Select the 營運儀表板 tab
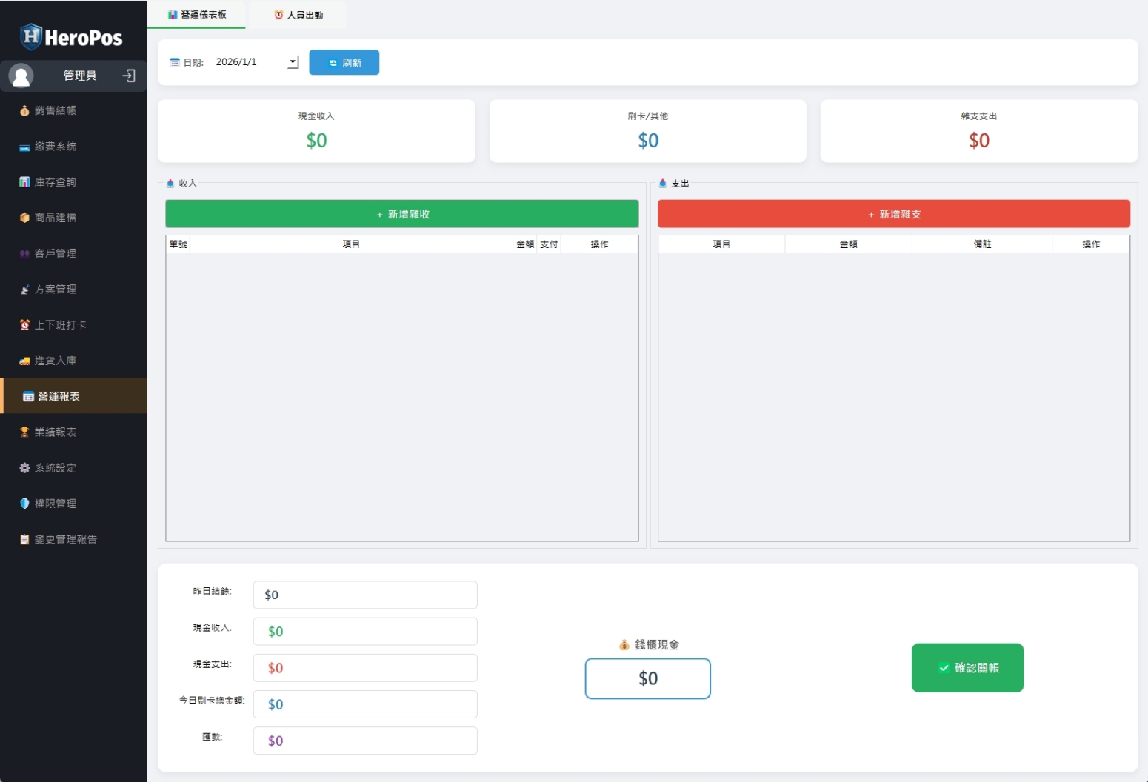 click(x=197, y=15)
